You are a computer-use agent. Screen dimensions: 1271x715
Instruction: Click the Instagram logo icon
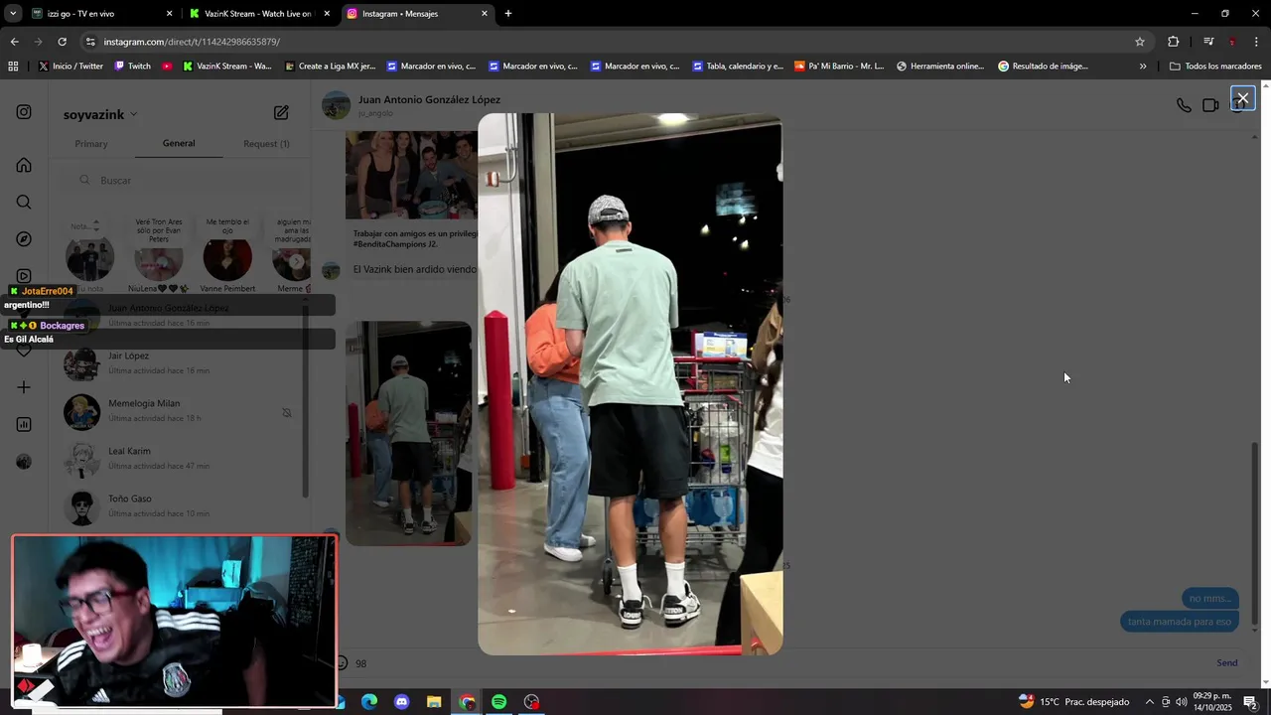click(x=24, y=112)
